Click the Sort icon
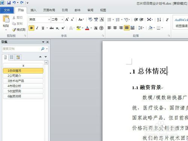The image size is (188, 141). click(x=159, y=19)
